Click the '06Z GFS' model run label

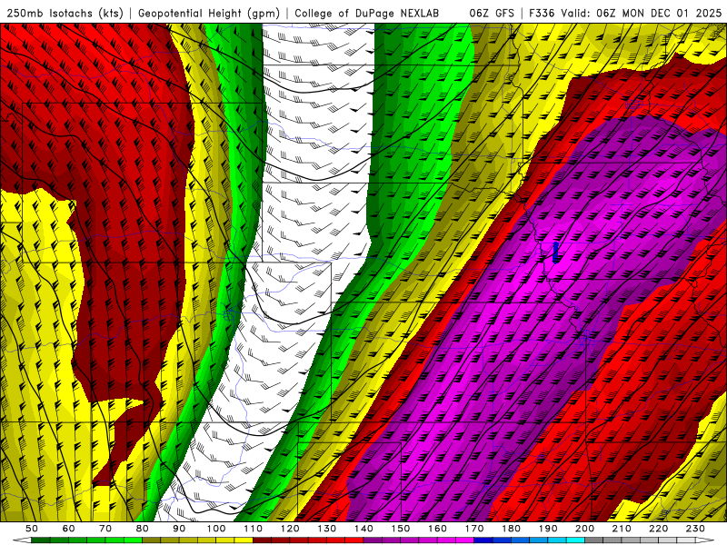tap(492, 13)
